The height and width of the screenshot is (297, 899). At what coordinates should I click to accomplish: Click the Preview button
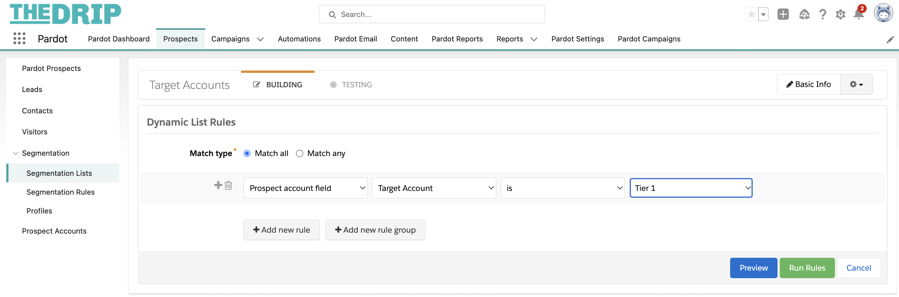753,268
